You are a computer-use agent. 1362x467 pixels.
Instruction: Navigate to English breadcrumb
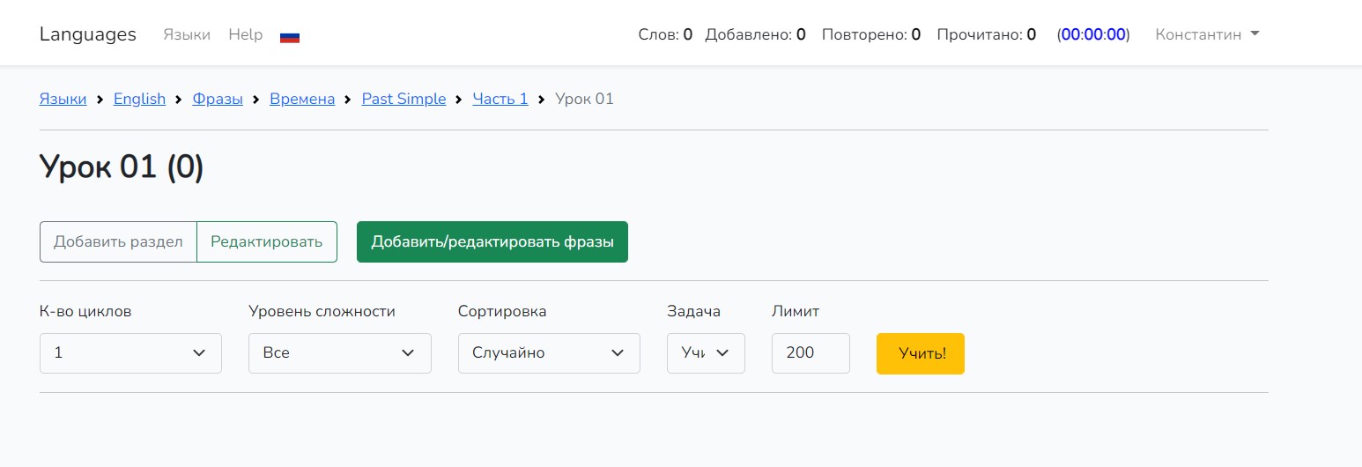coord(139,99)
